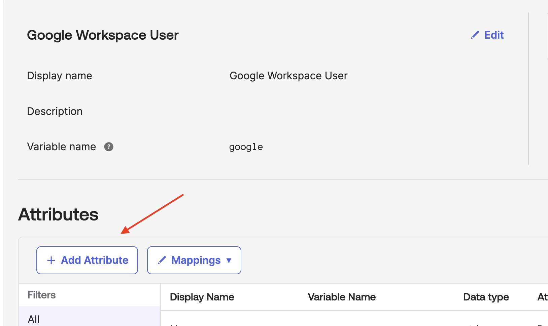Select the google variable name value
The width and height of the screenshot is (548, 326).
[246, 147]
